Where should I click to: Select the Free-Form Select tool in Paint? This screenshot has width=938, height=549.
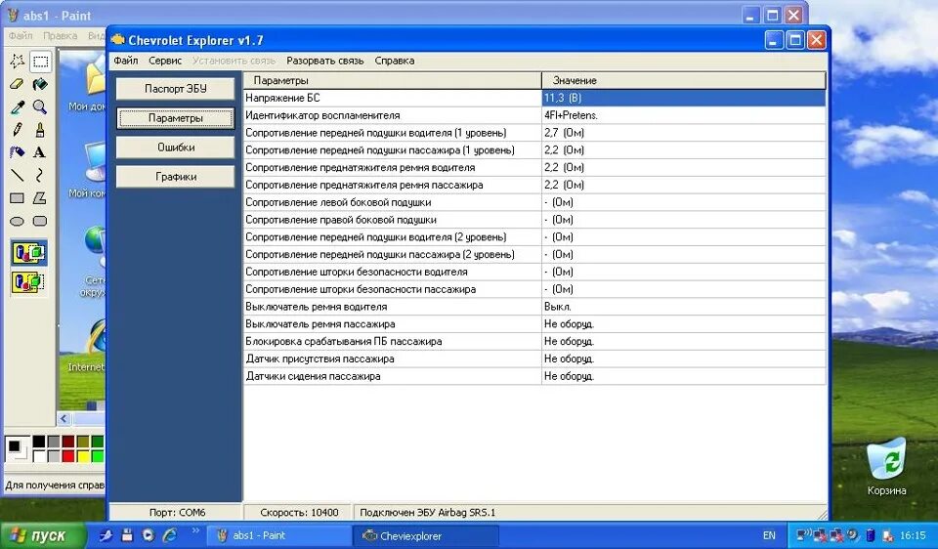click(x=18, y=62)
